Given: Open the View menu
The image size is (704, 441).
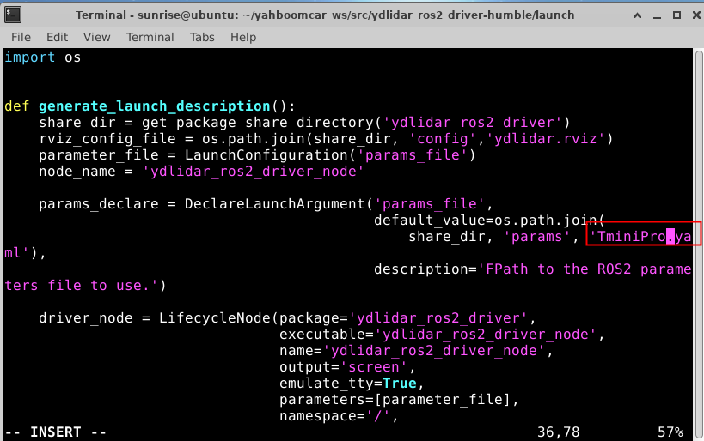Looking at the screenshot, I should 96,37.
